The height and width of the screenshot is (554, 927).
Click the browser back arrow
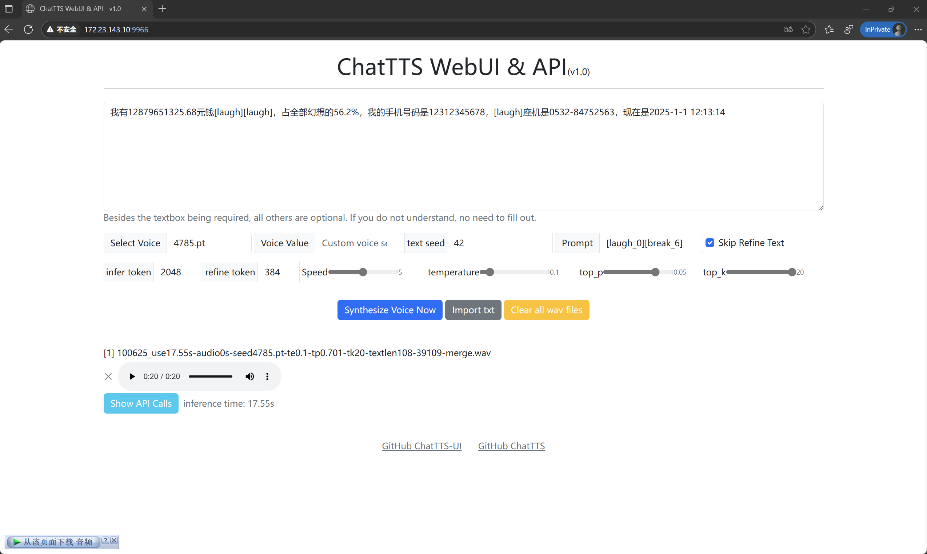click(9, 29)
